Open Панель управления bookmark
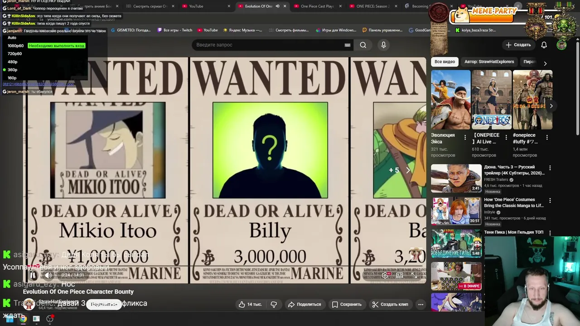 click(x=382, y=30)
